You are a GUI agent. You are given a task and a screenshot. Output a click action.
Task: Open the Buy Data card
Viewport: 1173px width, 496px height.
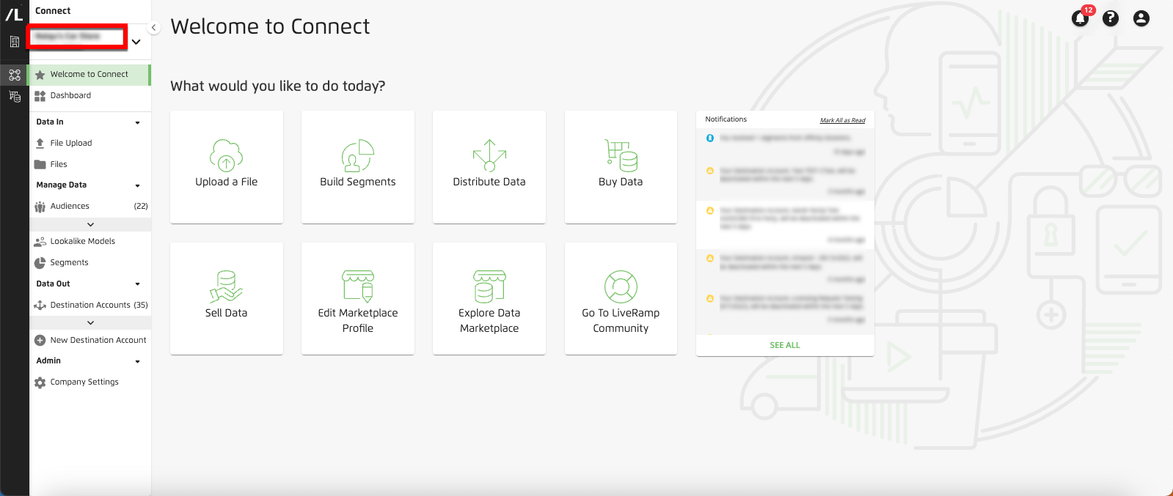click(x=621, y=167)
